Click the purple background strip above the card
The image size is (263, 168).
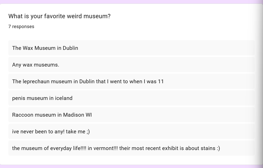(x=132, y=2)
